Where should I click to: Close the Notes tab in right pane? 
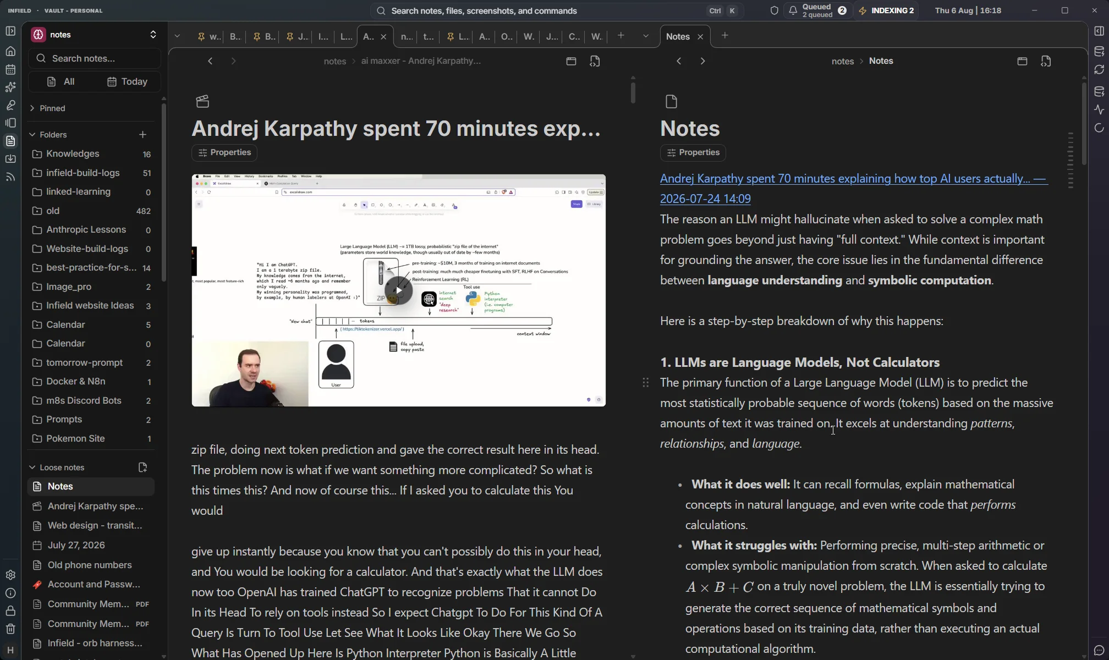tap(700, 37)
